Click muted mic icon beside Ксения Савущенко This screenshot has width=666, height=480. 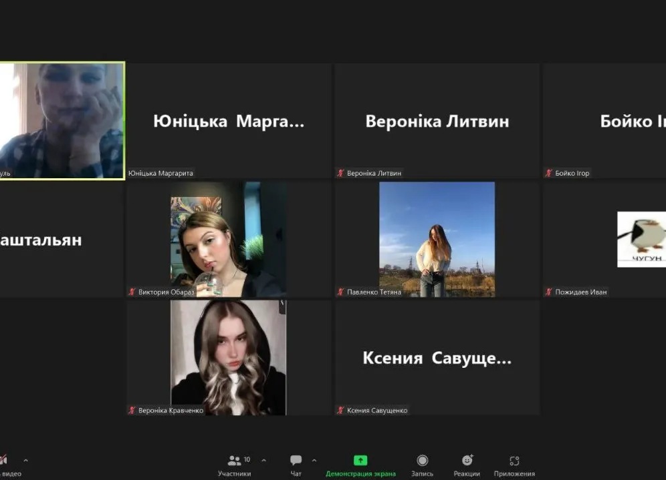pos(340,411)
